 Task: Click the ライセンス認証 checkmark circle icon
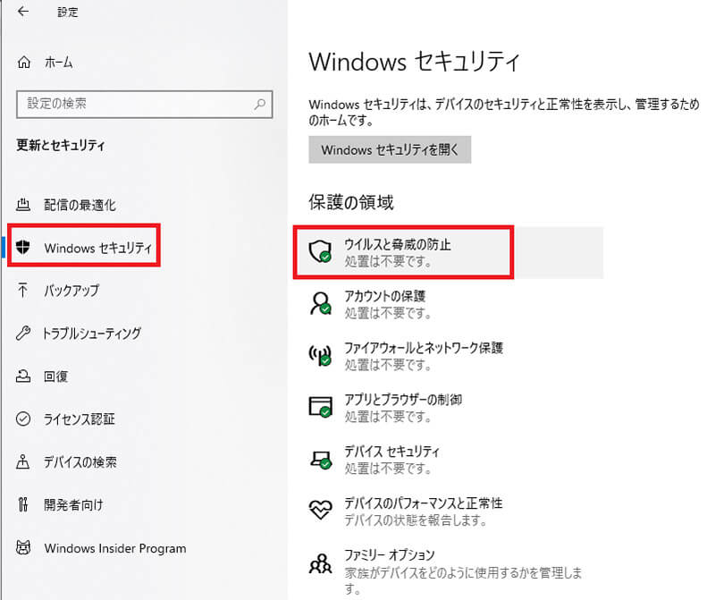pos(23,418)
